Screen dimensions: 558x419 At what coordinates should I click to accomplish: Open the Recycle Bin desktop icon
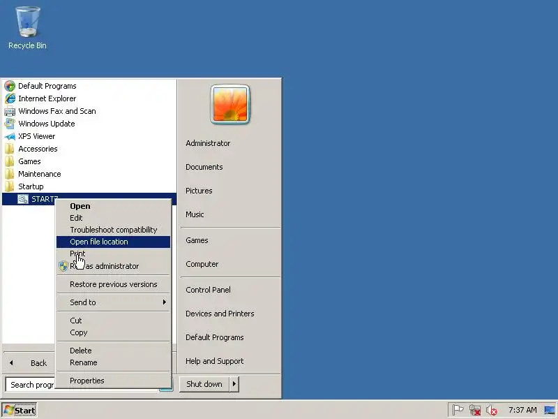27,28
